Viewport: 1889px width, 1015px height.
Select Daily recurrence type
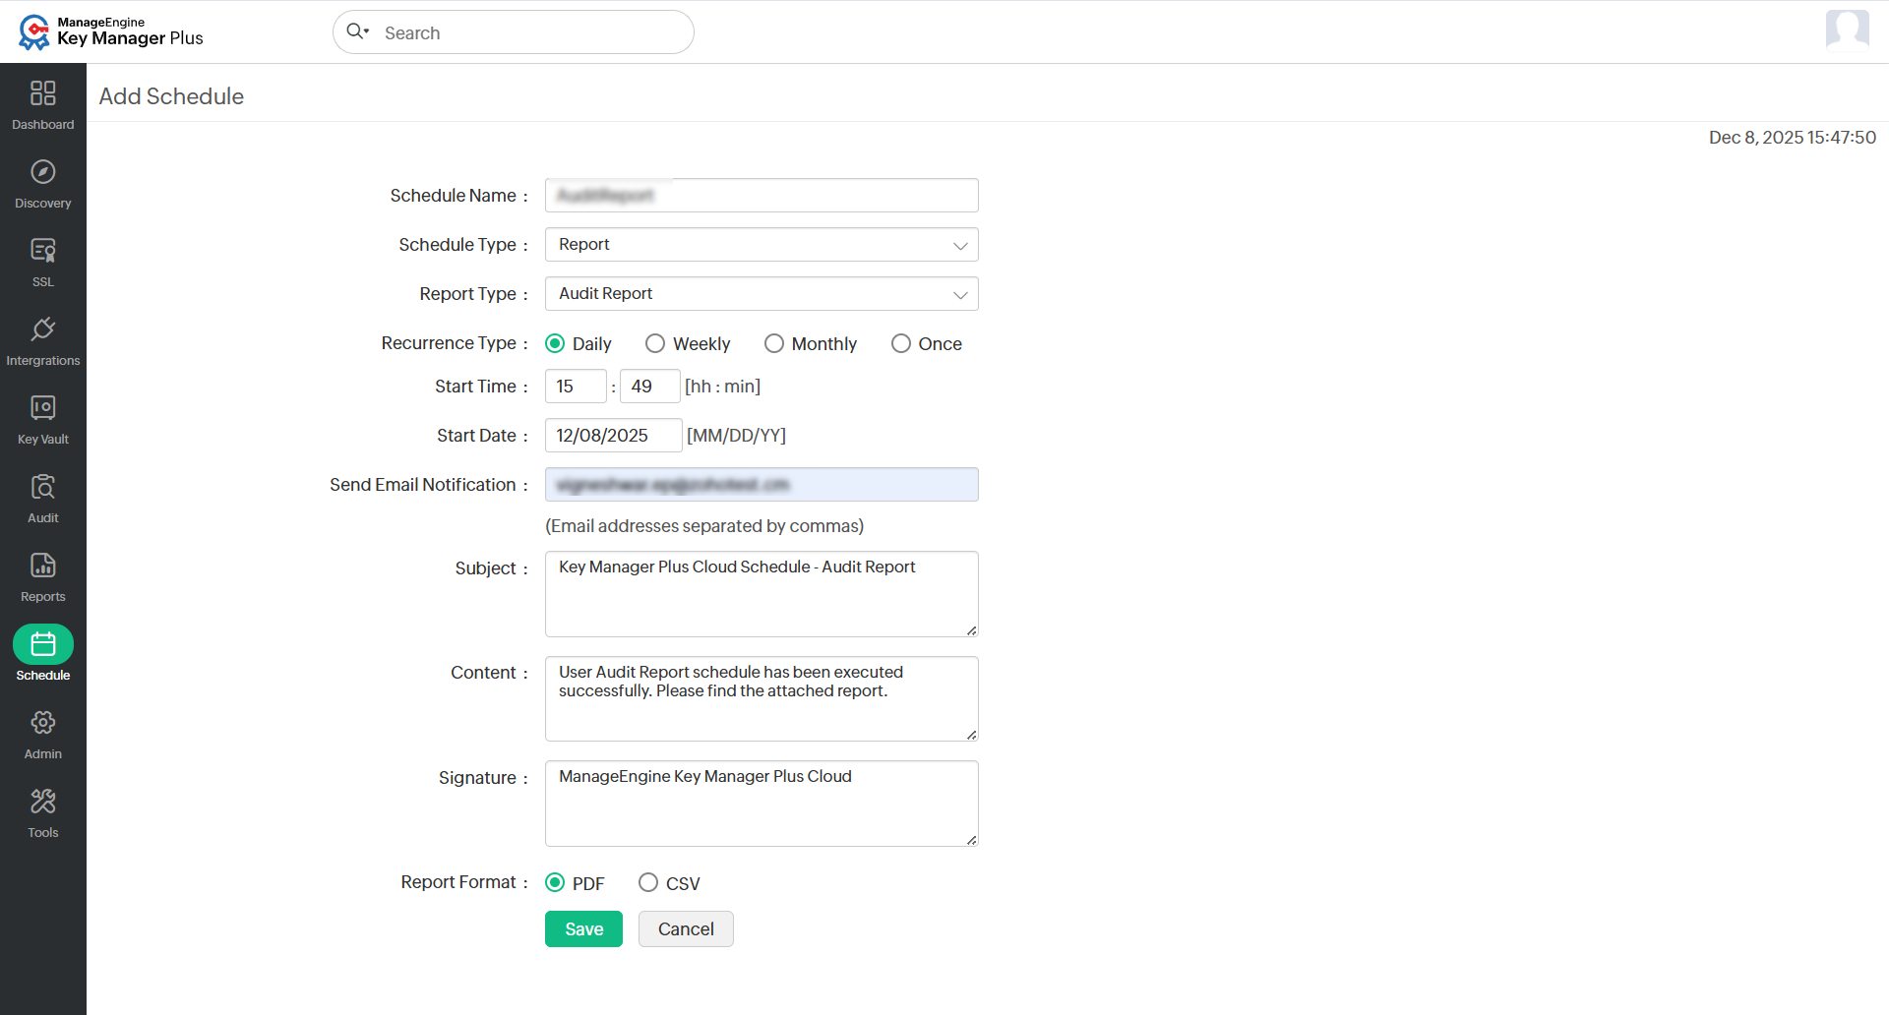pyautogui.click(x=555, y=343)
